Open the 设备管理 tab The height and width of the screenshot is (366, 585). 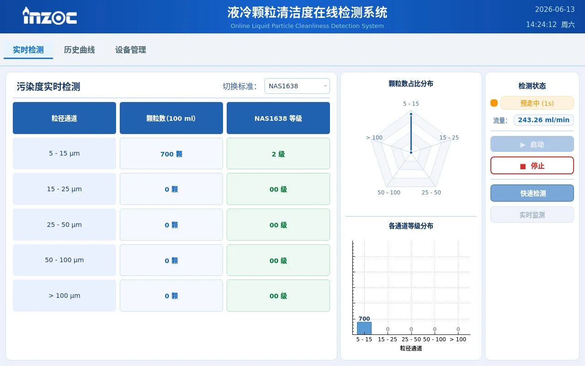(131, 50)
